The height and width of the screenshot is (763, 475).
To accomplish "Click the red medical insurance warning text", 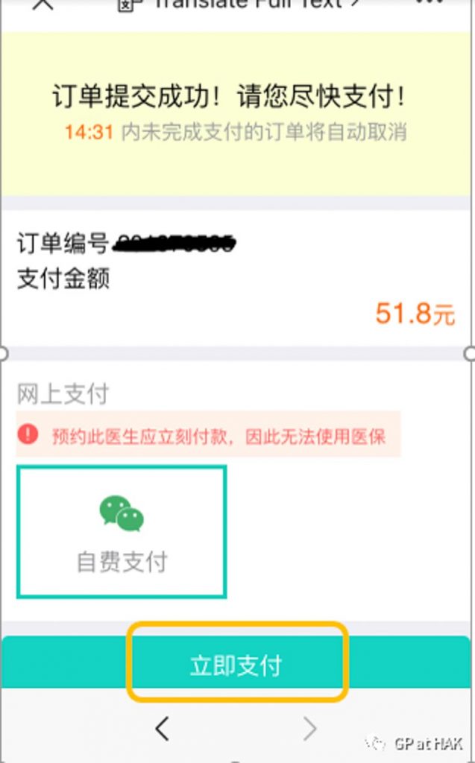I will [218, 437].
